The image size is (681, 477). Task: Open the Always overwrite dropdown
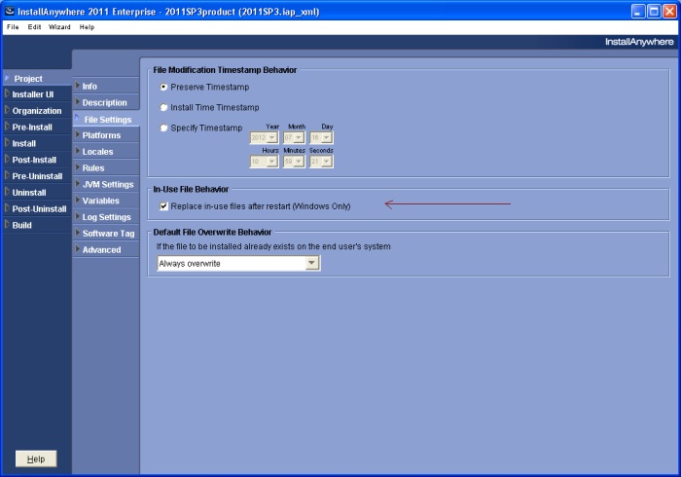[x=238, y=263]
